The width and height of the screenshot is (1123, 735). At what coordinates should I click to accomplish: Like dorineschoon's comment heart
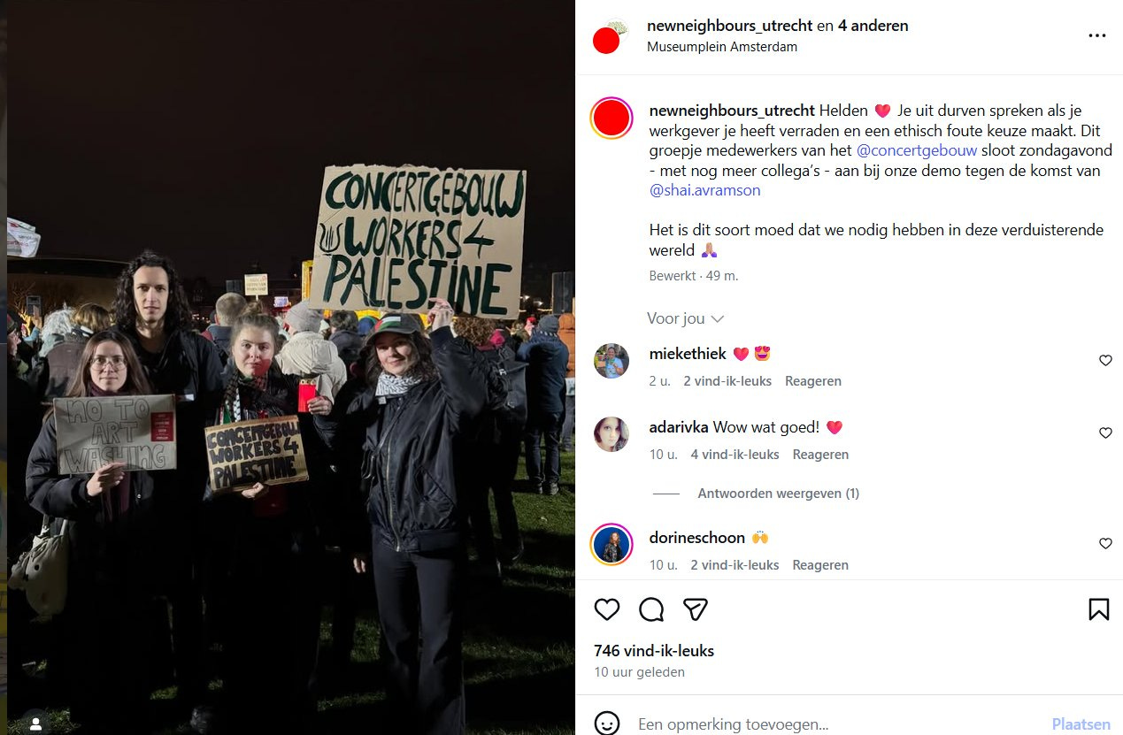click(1105, 543)
